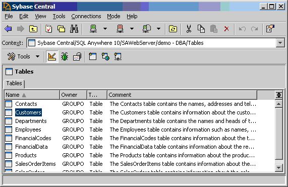Switch to Debug mode bug icon
Viewport: 288px width, 187px height.
(65, 57)
